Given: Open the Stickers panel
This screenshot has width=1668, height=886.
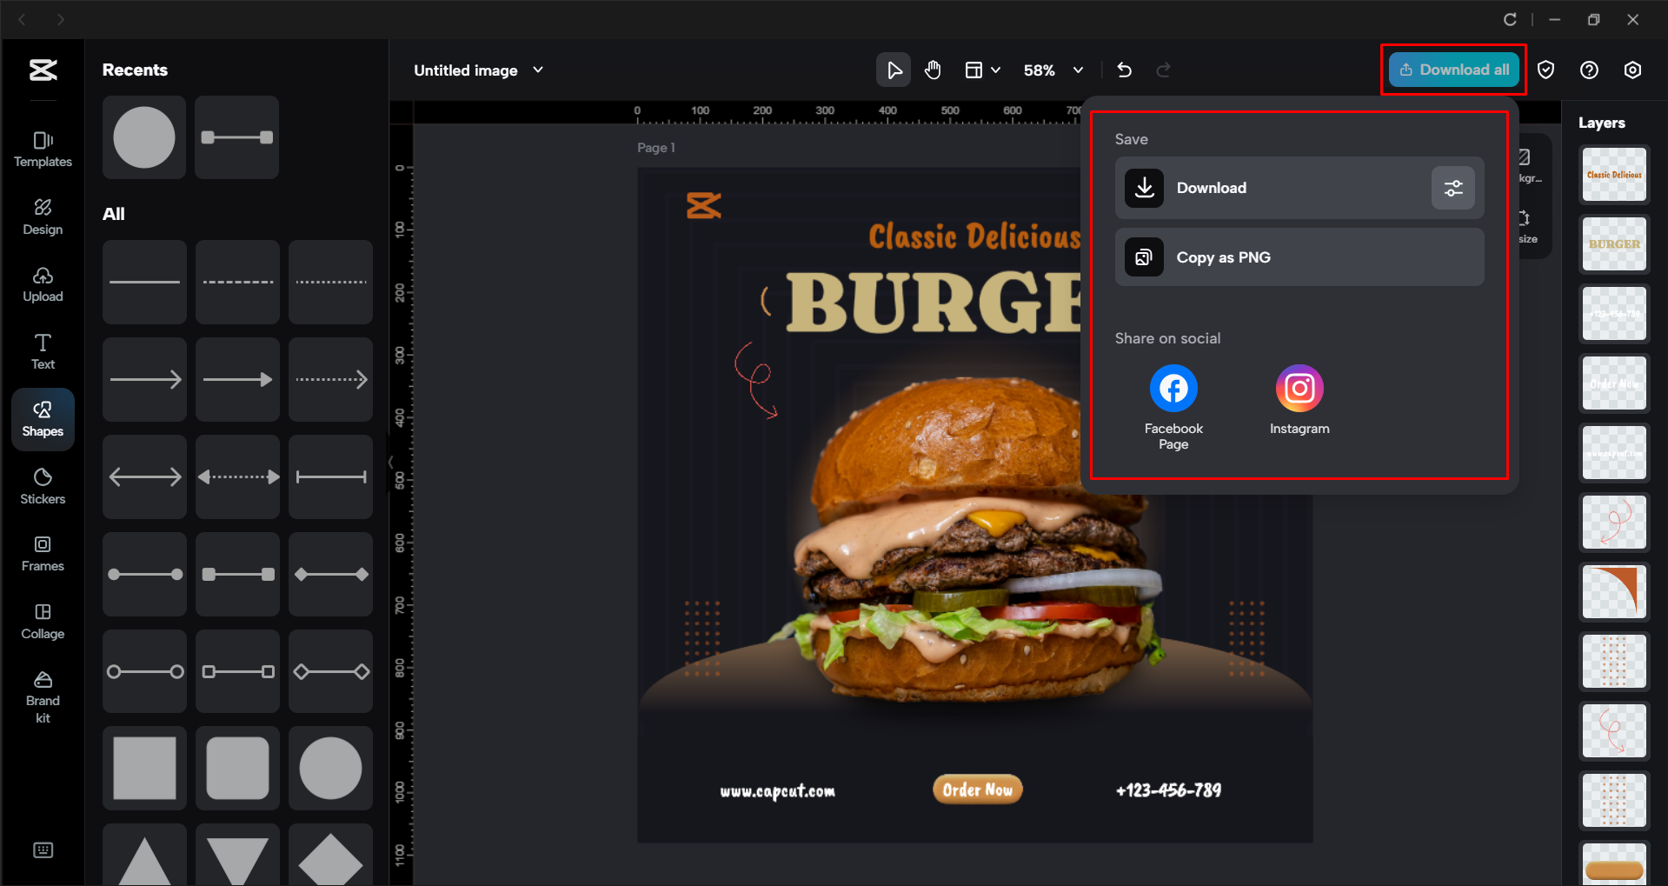Looking at the screenshot, I should pyautogui.click(x=43, y=485).
